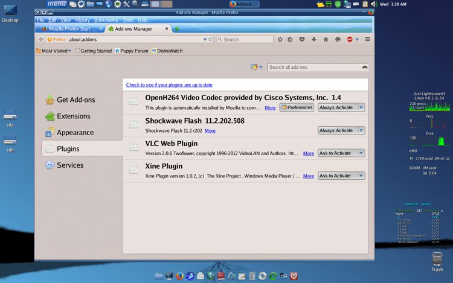Open the Puppy Forum bookmark
The height and width of the screenshot is (283, 453).
click(x=132, y=51)
